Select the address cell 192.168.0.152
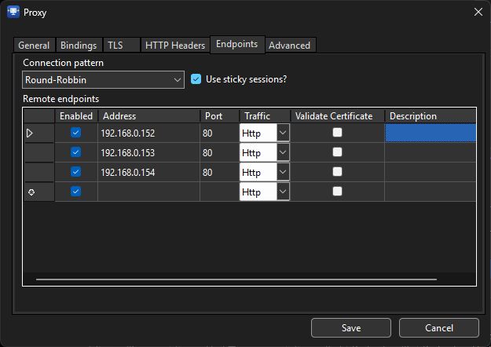Screen dimensions: 491x347 coord(148,133)
